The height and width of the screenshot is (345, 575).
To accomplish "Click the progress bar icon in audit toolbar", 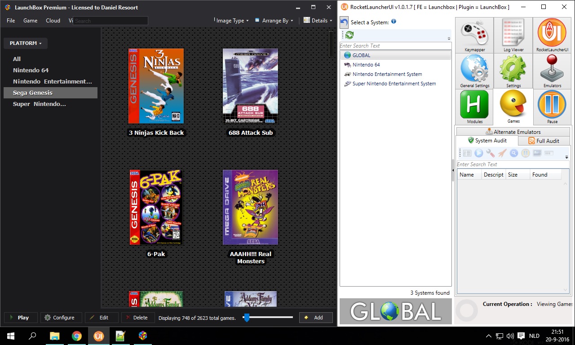I will pos(548,153).
